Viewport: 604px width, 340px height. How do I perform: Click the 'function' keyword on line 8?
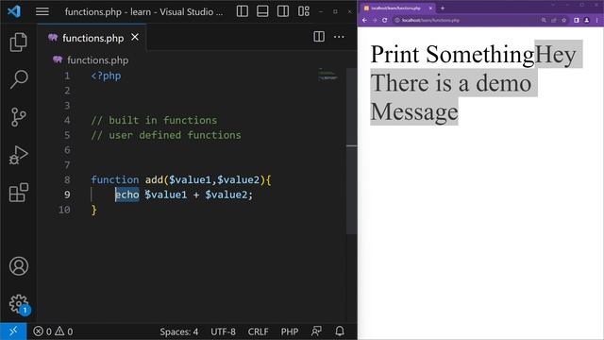click(x=115, y=179)
